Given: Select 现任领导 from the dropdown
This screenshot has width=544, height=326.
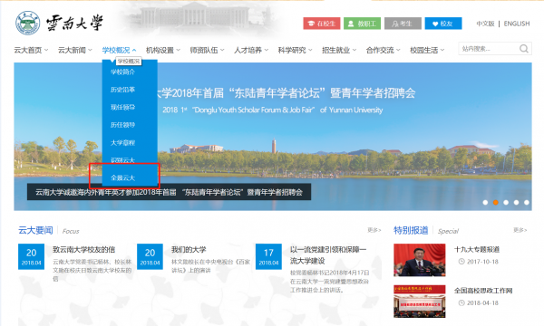Looking at the screenshot, I should point(122,107).
